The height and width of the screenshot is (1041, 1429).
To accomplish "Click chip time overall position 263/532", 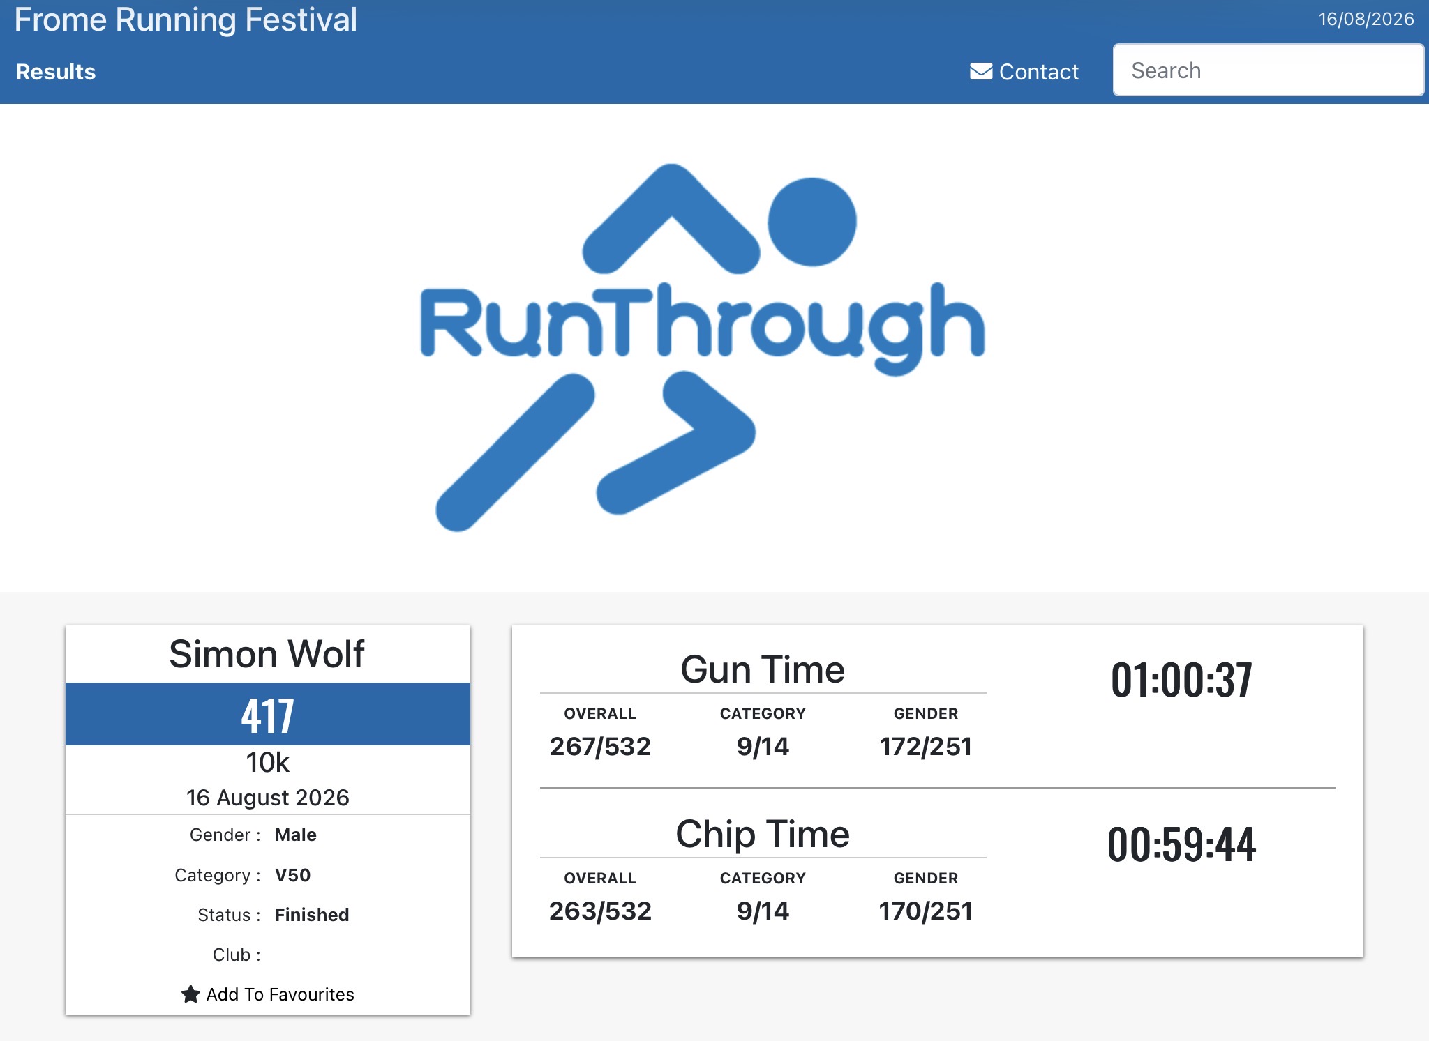I will (x=600, y=911).
